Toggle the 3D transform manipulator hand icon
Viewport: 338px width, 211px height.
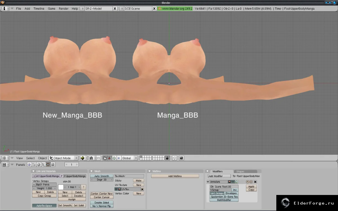pyautogui.click(x=105, y=158)
